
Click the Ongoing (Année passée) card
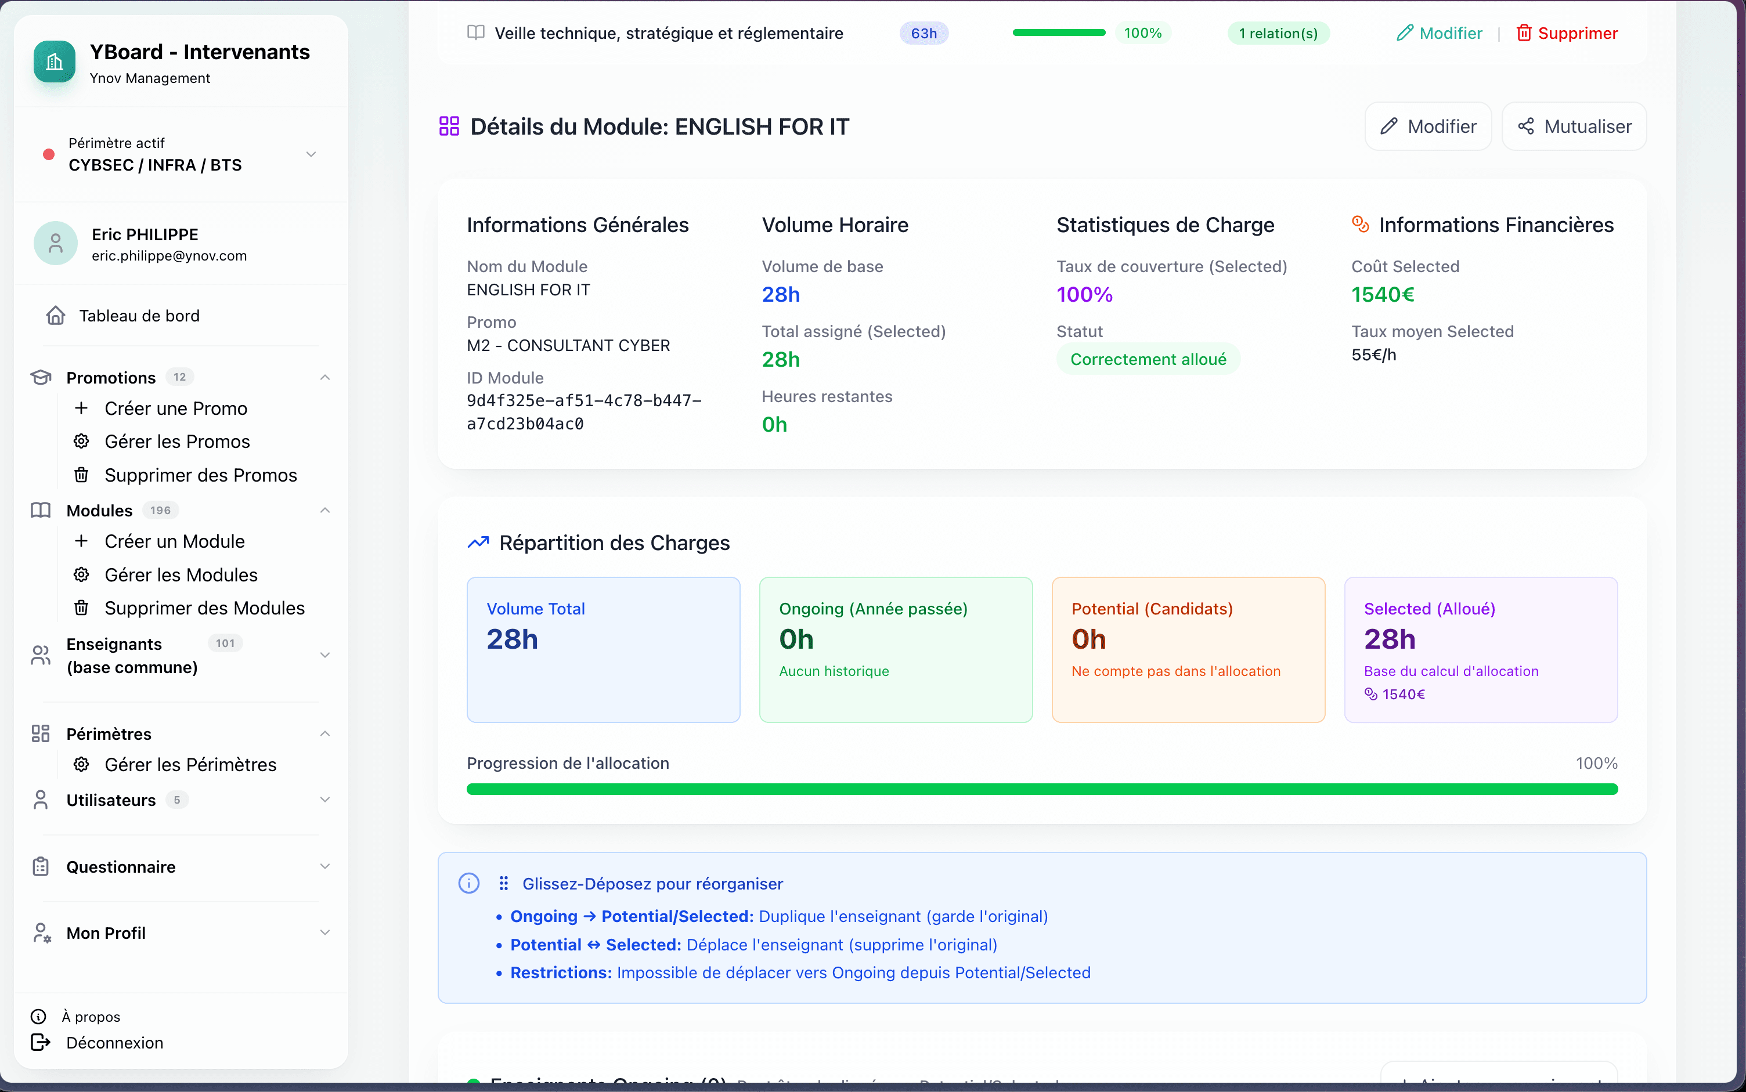point(896,649)
